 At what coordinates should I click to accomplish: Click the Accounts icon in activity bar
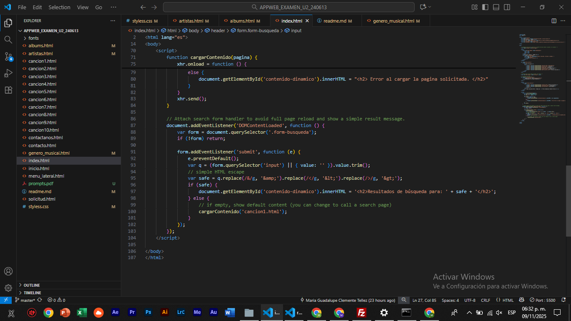click(x=8, y=271)
